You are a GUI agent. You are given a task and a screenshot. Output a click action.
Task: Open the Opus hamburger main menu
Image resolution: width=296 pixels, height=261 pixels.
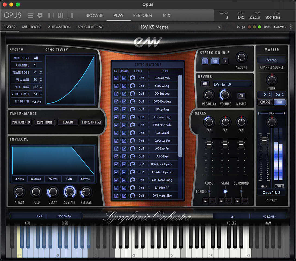(30, 15)
